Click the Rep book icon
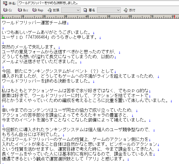Screen dimensions: 179x164 tap(35, 10)
